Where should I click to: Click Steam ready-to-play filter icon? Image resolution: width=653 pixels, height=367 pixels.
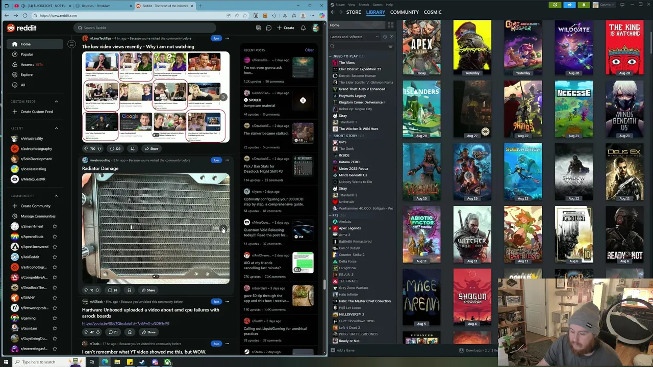pyautogui.click(x=391, y=37)
